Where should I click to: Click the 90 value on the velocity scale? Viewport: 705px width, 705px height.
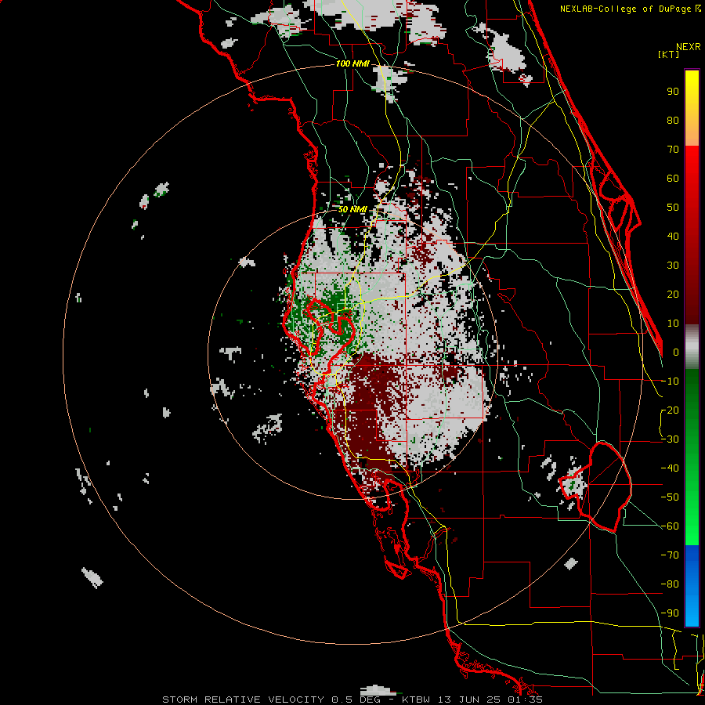[673, 92]
